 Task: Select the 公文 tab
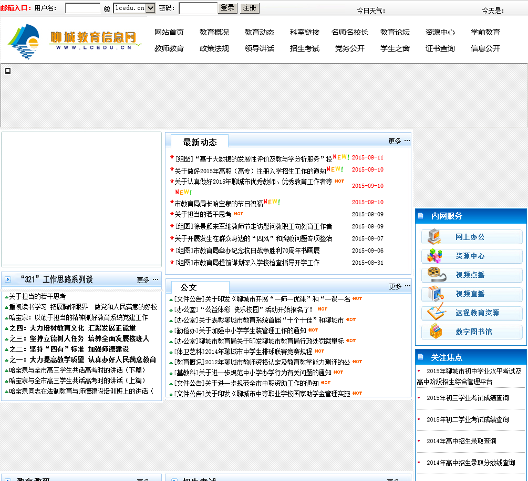click(200, 287)
